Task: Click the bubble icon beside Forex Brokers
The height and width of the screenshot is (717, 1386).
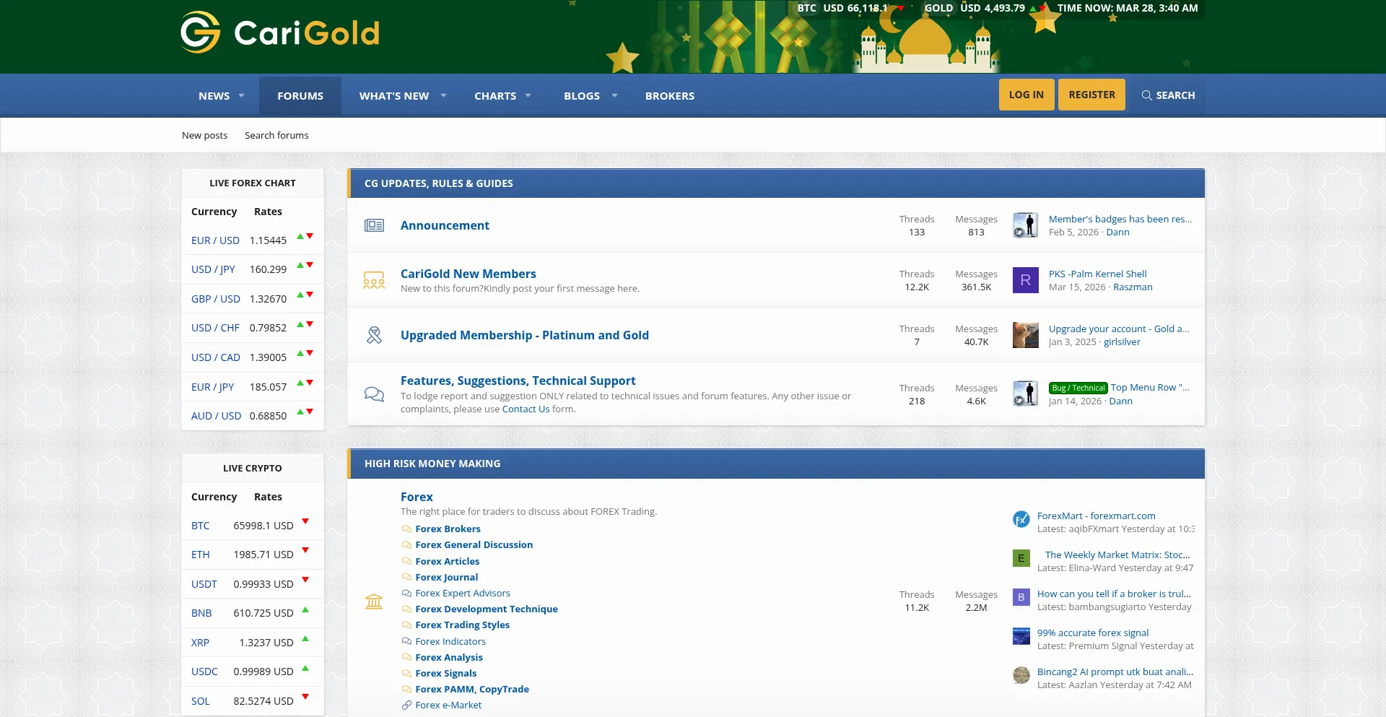Action: (407, 529)
